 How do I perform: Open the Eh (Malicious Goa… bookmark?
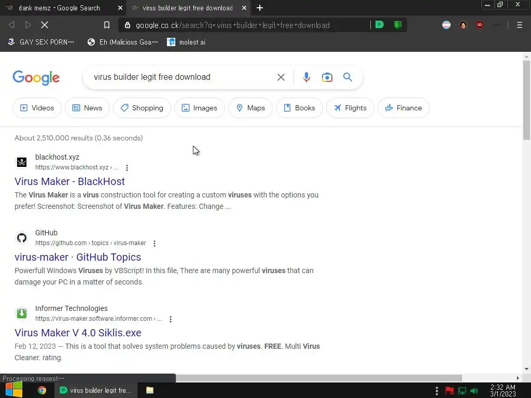tap(122, 42)
